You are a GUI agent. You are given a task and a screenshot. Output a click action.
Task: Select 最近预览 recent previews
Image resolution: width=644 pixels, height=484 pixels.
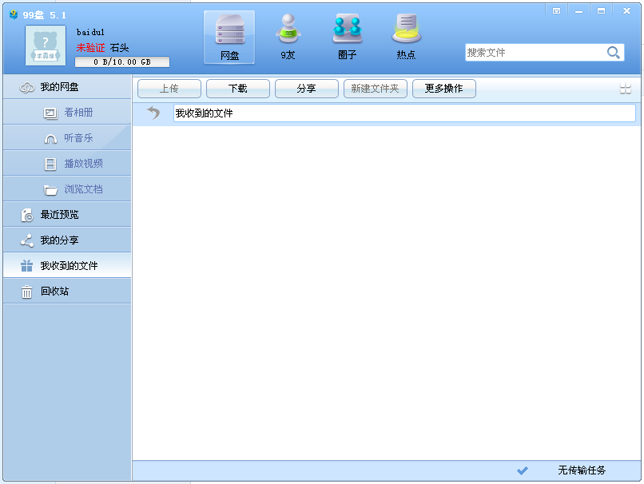click(x=67, y=214)
